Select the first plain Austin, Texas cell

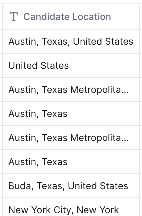[x=71, y=114]
